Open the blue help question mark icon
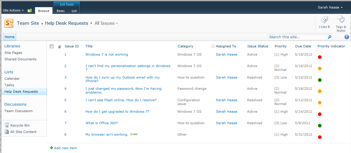The image size is (351, 153). (347, 37)
